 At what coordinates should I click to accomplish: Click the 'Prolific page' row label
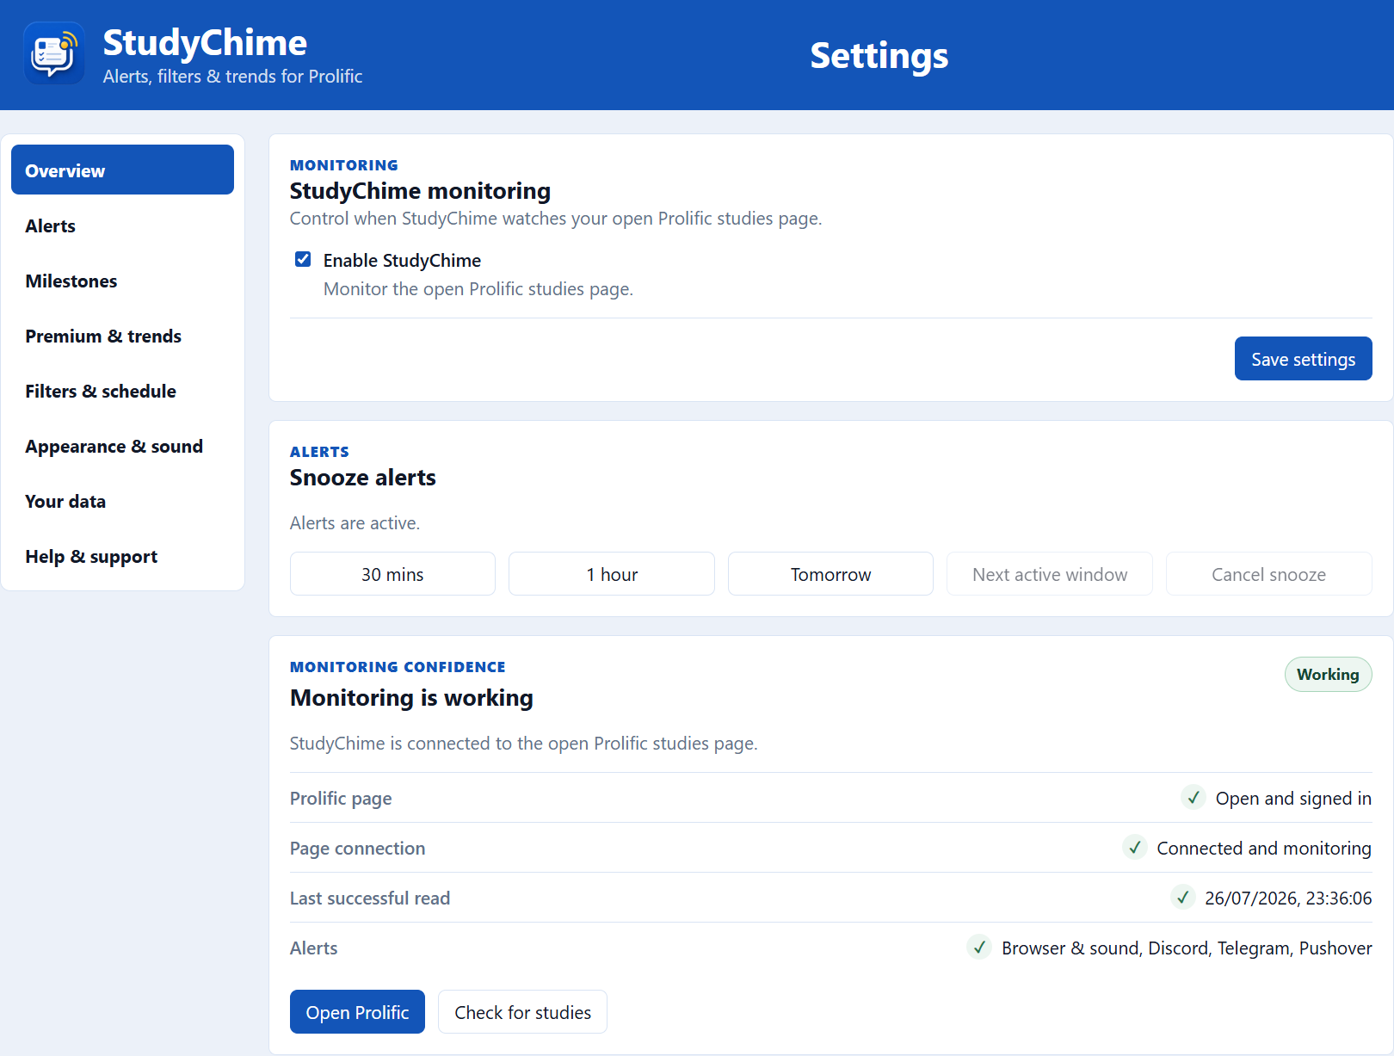341,799
